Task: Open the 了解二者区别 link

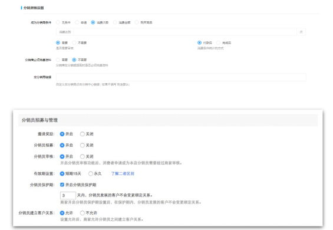Action: 123,173
